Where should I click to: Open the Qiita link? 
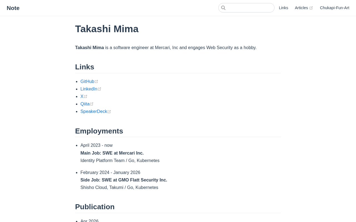(x=85, y=104)
